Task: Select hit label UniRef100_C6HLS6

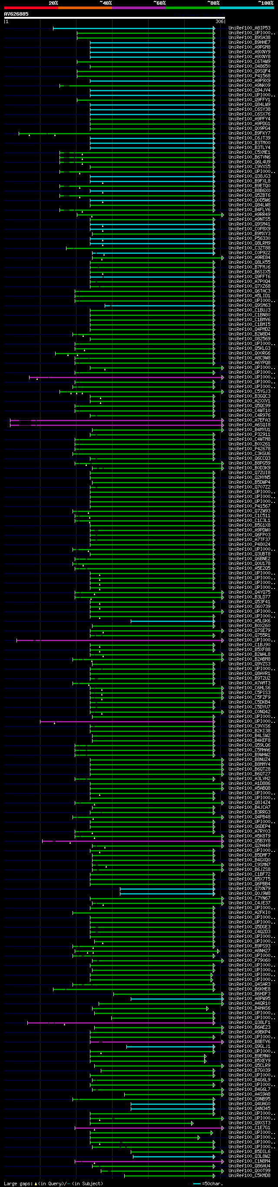Action: (x=249, y=688)
